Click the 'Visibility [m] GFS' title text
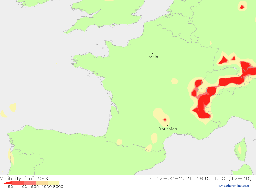Viewport: 256px width, 188px height. pyautogui.click(x=24, y=178)
